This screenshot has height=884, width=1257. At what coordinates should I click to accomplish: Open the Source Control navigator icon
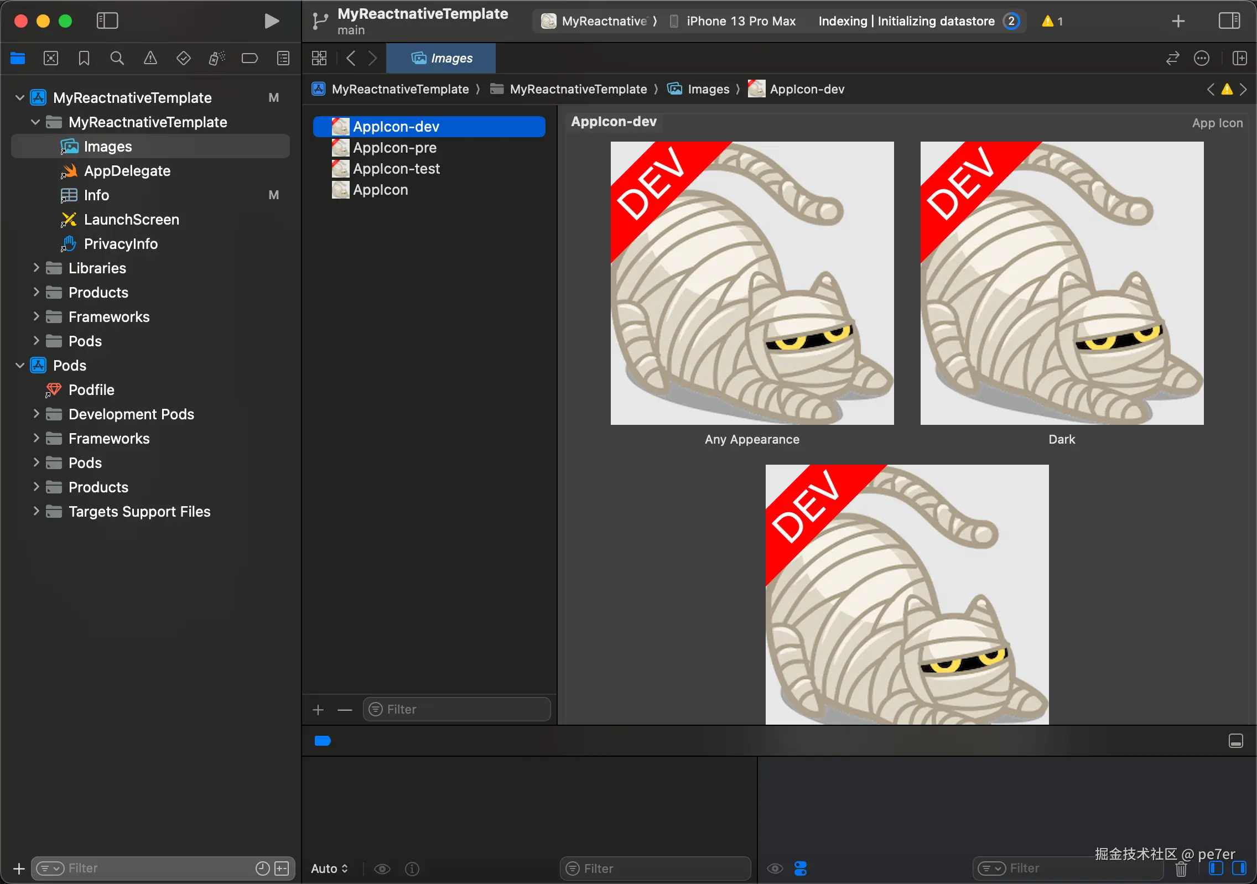[51, 58]
